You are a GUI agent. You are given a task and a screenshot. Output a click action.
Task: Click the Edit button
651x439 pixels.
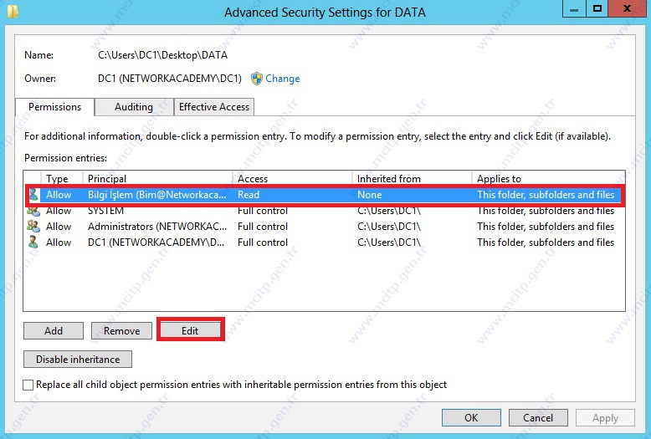click(190, 330)
